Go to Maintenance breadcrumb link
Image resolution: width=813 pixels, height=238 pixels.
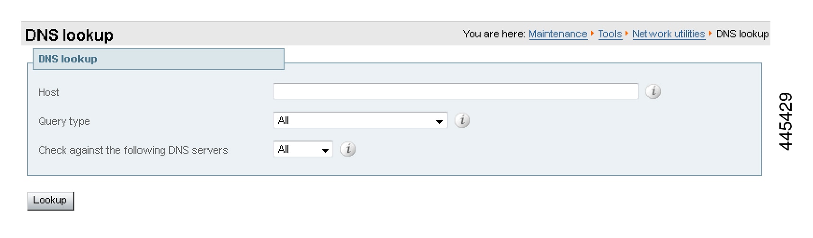pyautogui.click(x=558, y=34)
